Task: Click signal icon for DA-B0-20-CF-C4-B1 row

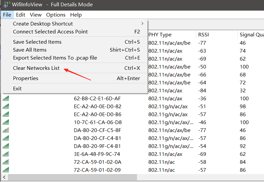Action: [6, 138]
